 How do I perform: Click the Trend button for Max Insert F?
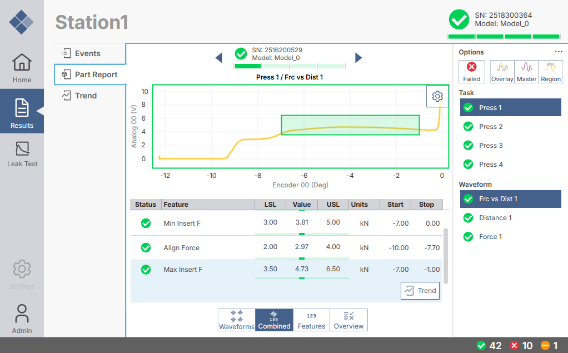click(420, 291)
